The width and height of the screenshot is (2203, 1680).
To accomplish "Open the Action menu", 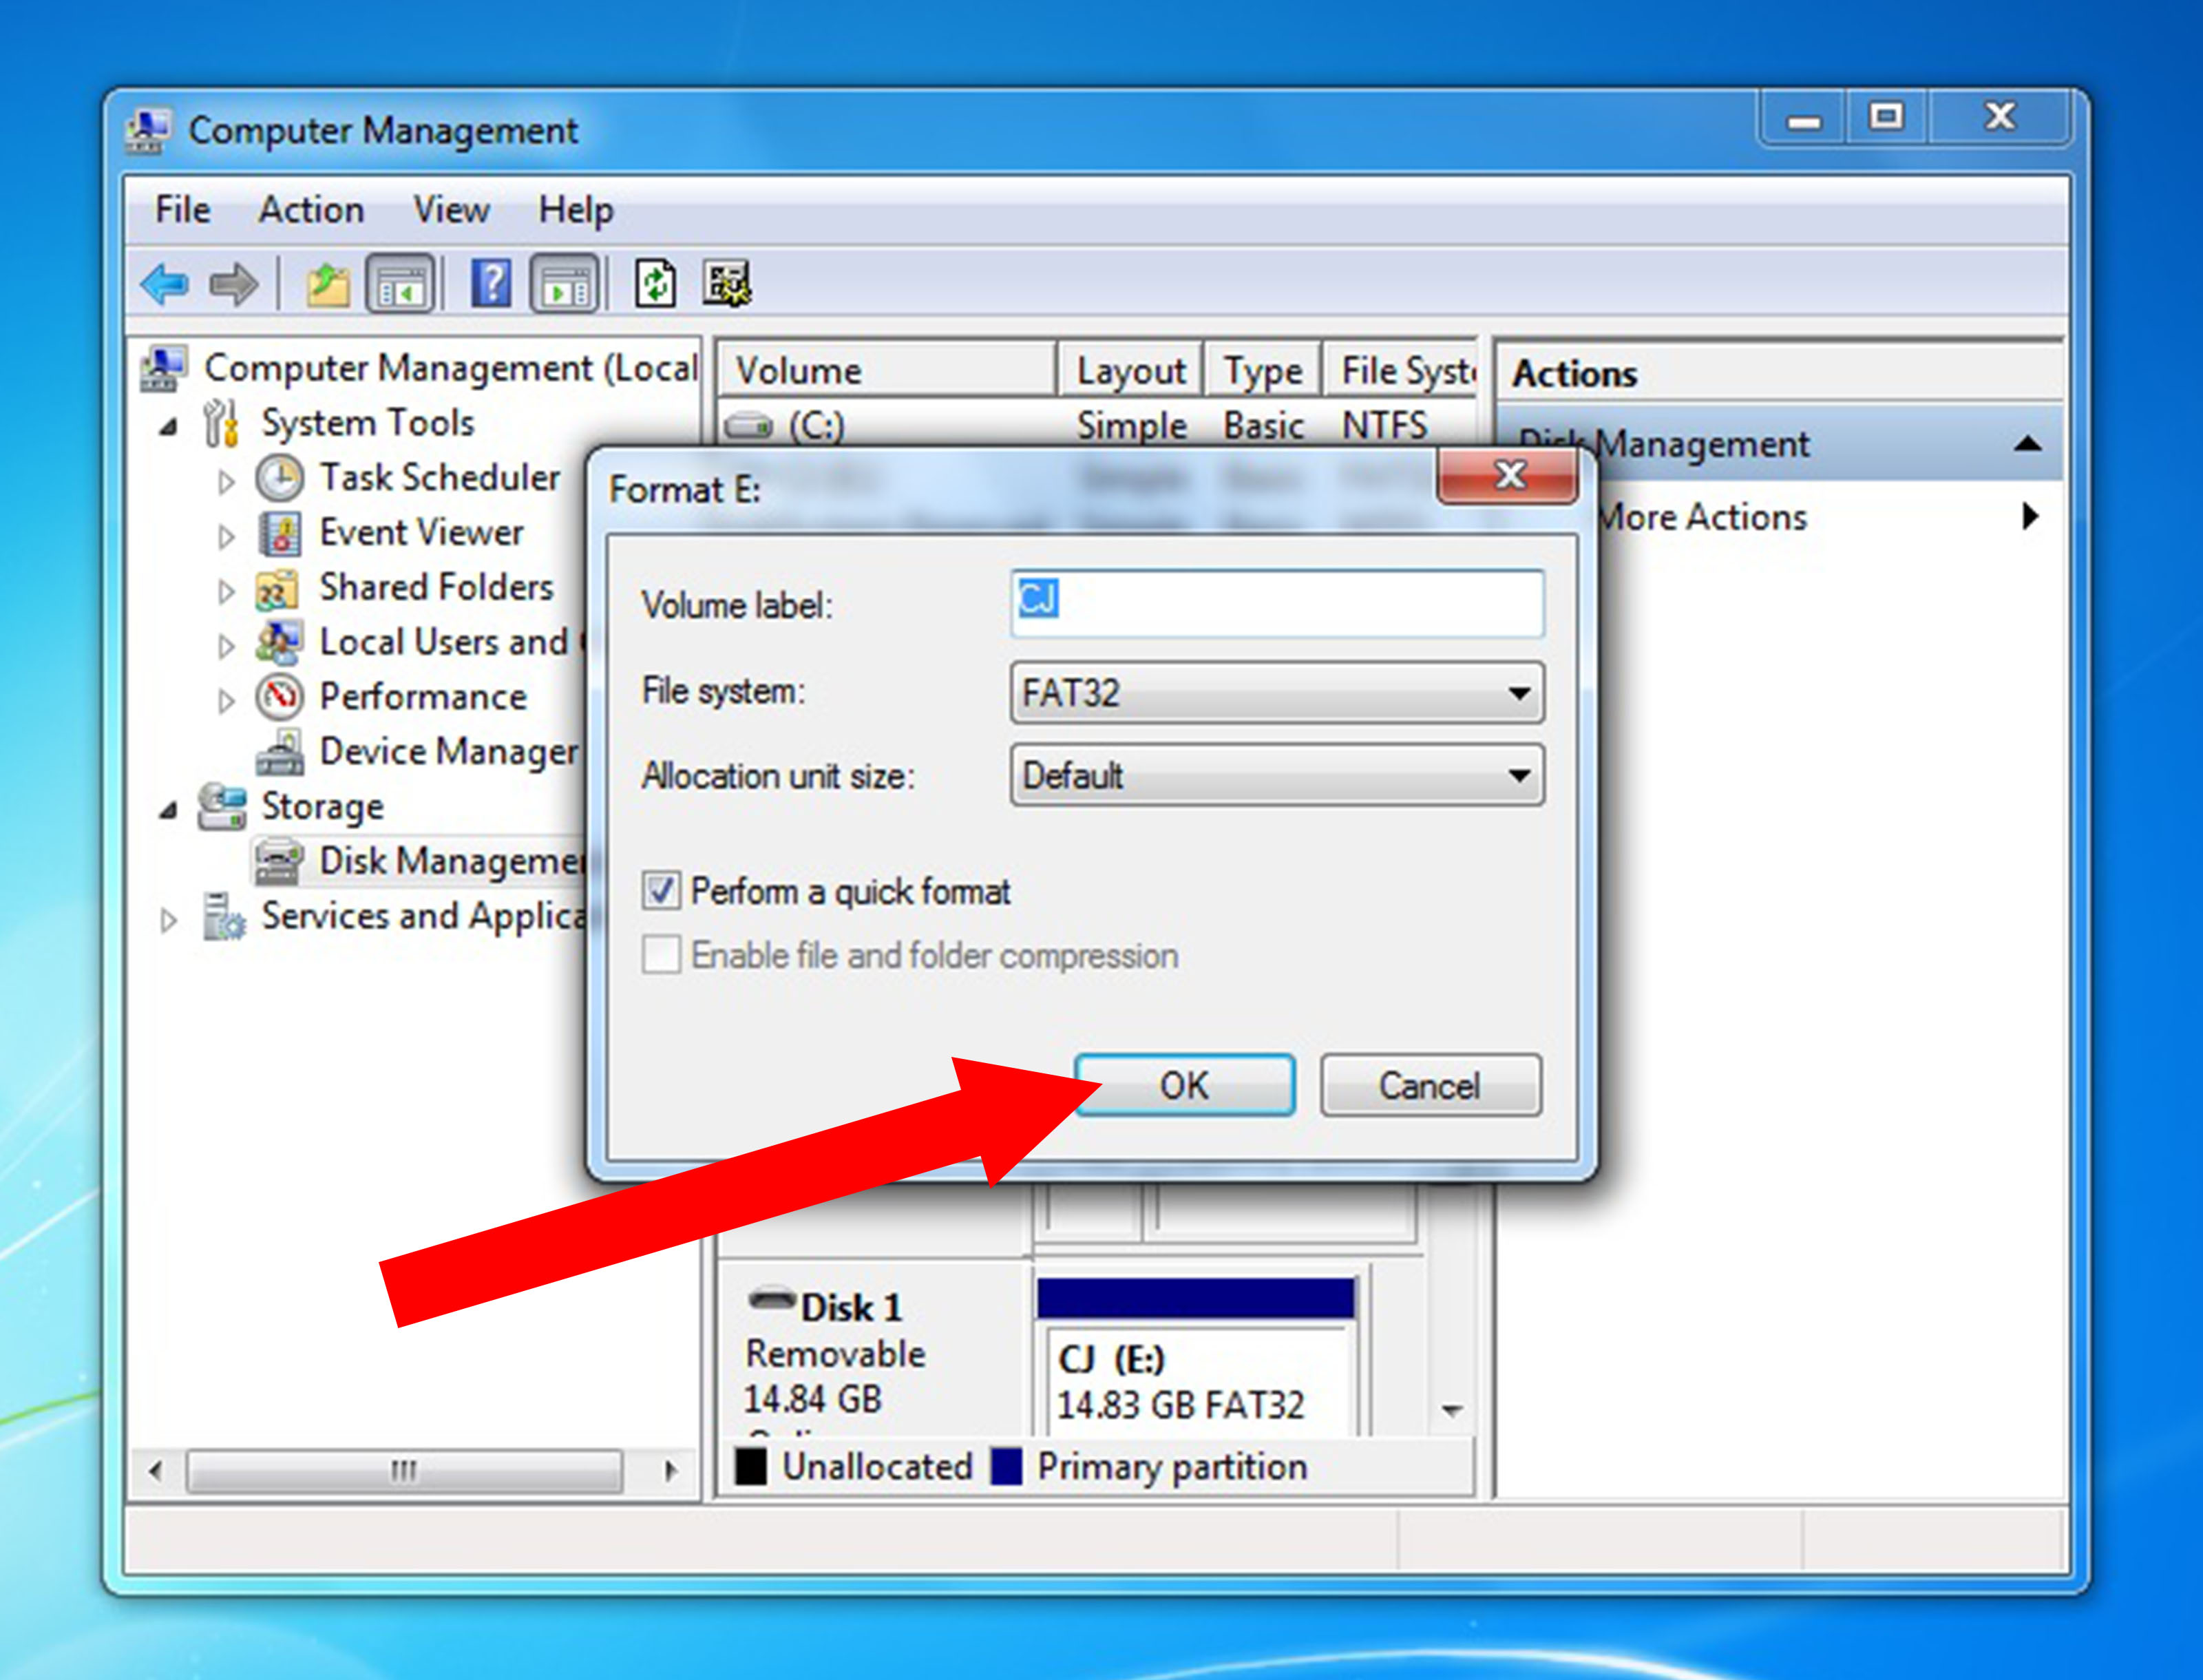I will click(x=311, y=210).
